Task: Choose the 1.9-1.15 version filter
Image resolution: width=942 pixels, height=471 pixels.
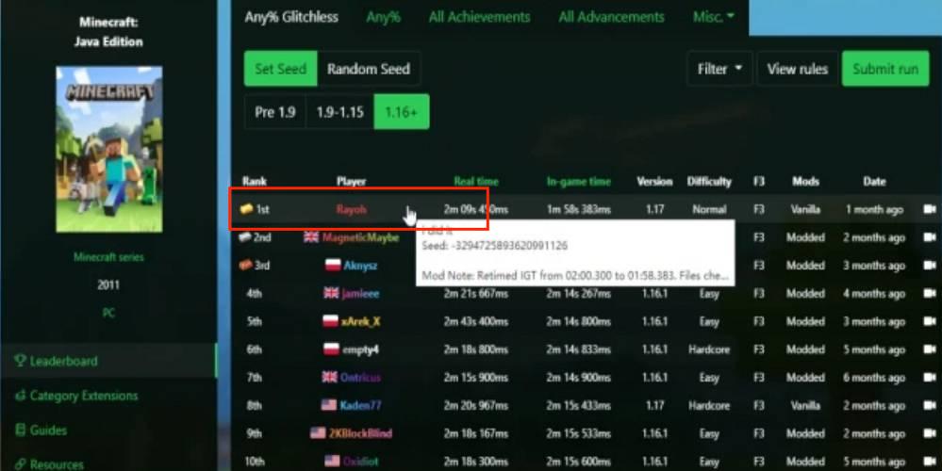Action: click(x=340, y=112)
